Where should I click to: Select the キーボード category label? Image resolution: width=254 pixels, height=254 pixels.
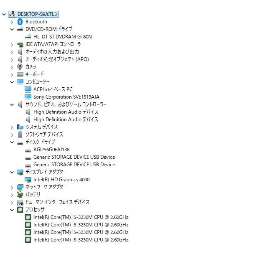[x=35, y=74]
